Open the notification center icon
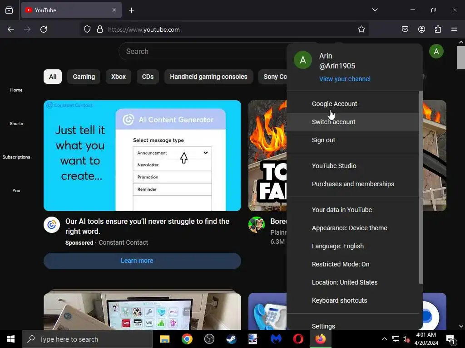This screenshot has width=465, height=348. (450, 339)
